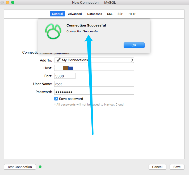This screenshot has height=175, width=189.
Task: Uncheck the Save password checkbox
Action: 56,99
